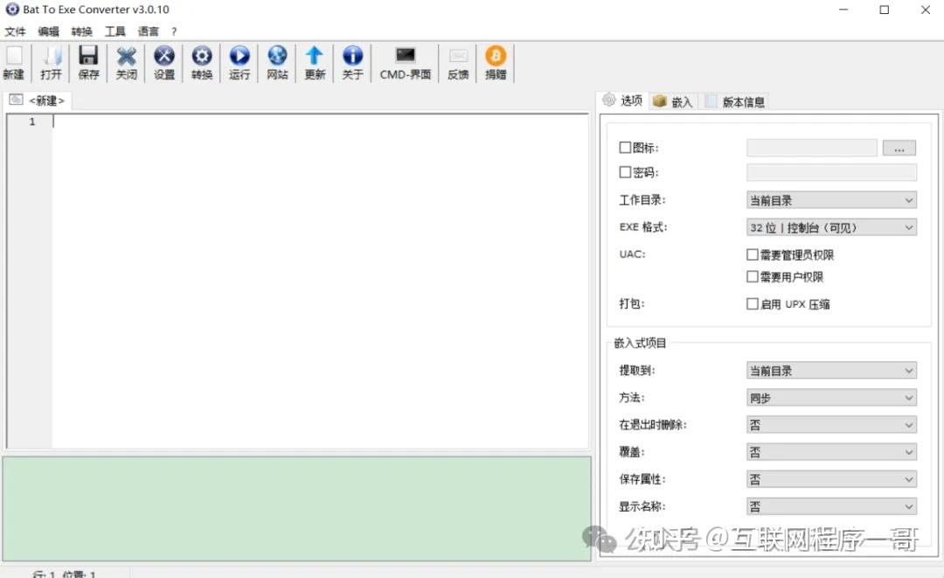Click the gear icon of 选项 tab
The image size is (944, 578).
609,100
